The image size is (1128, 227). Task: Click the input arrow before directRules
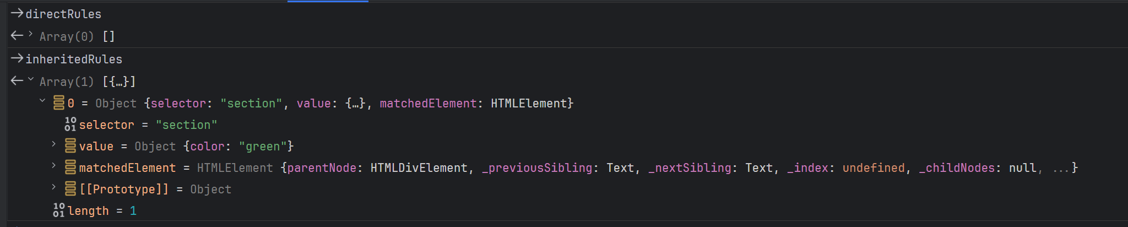(17, 14)
